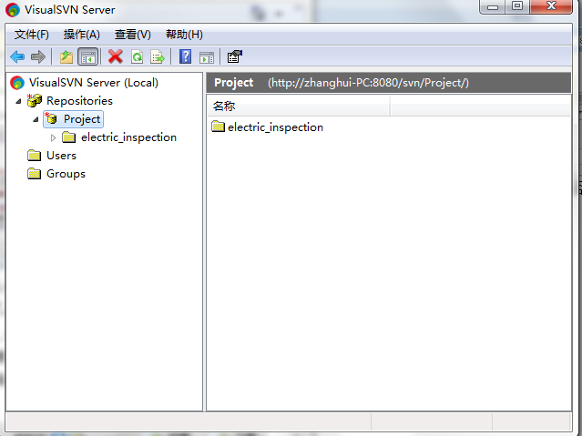This screenshot has width=582, height=436.
Task: Click the Users folder icon
Action: [x=34, y=156]
